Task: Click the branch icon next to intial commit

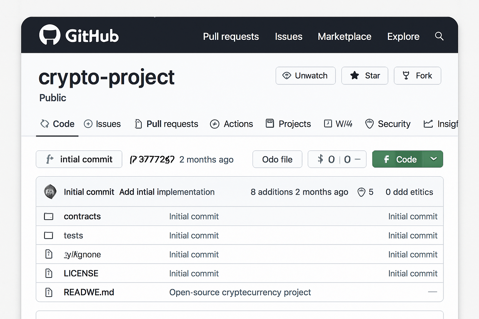Action: (50, 159)
